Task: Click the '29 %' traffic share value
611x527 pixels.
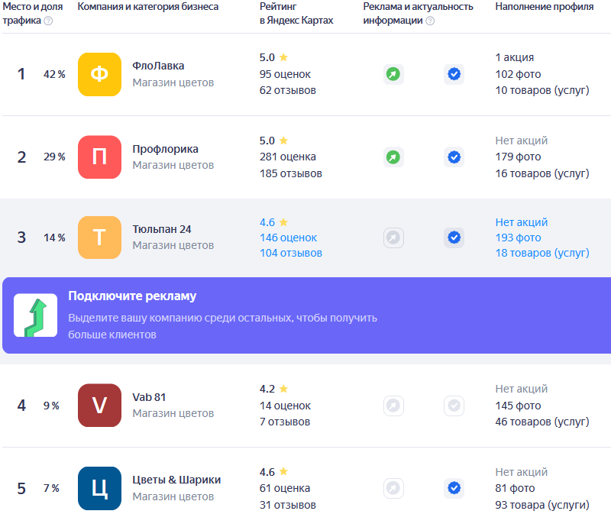Action: tap(54, 157)
